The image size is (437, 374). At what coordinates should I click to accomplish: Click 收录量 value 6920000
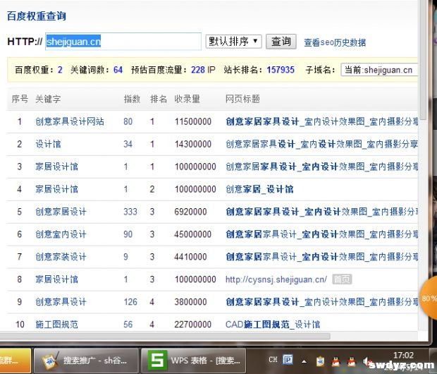point(190,212)
